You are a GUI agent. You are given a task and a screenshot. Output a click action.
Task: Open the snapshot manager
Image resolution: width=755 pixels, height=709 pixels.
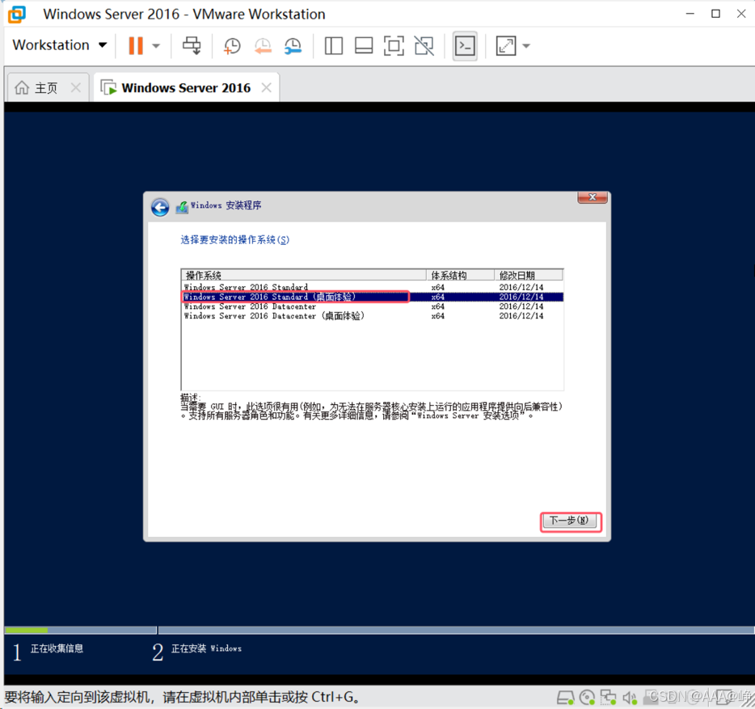pos(293,46)
